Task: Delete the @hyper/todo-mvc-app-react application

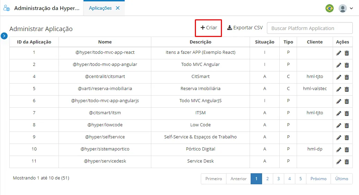Action: pos(347,53)
